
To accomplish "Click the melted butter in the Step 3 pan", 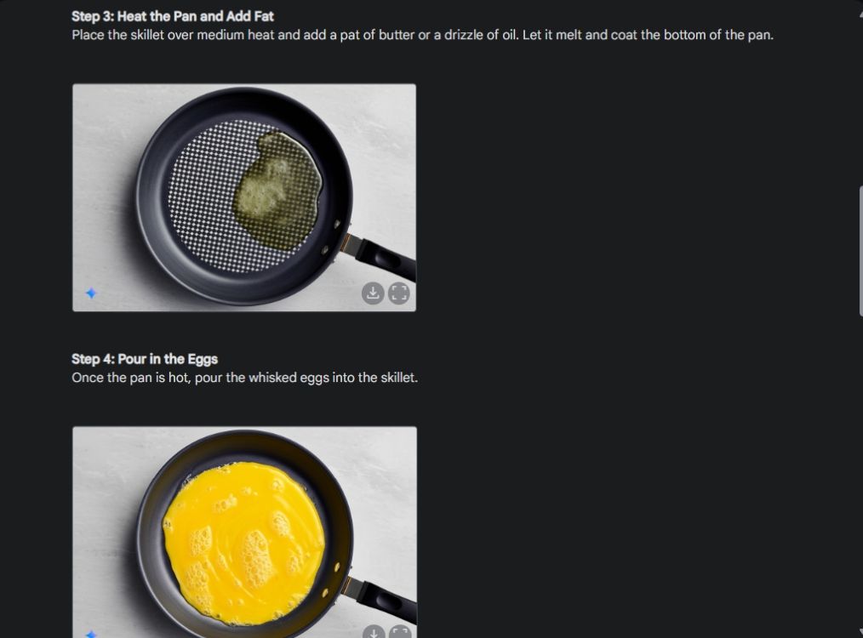I will coord(278,190).
